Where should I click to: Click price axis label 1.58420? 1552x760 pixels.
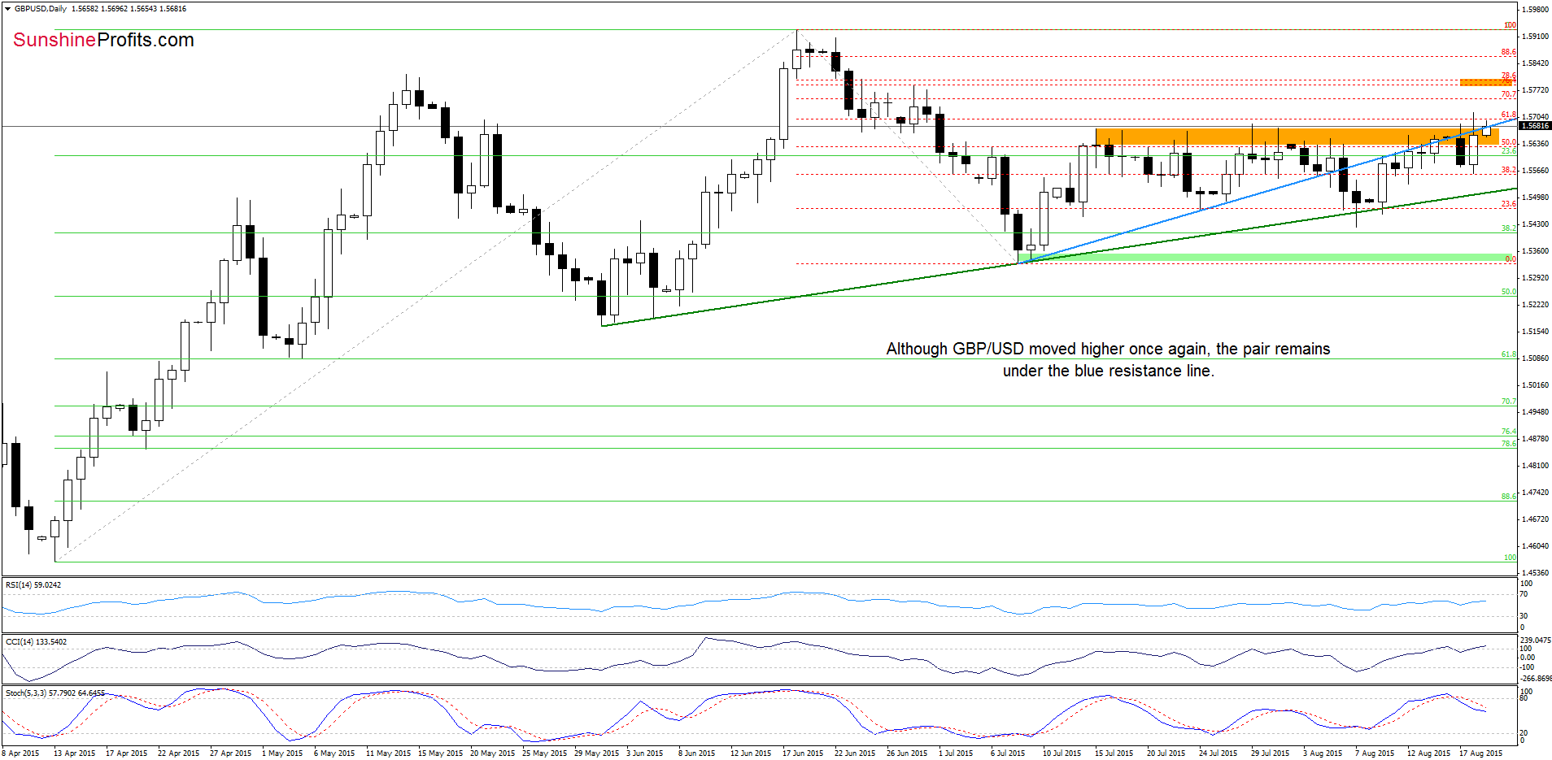tap(1536, 63)
